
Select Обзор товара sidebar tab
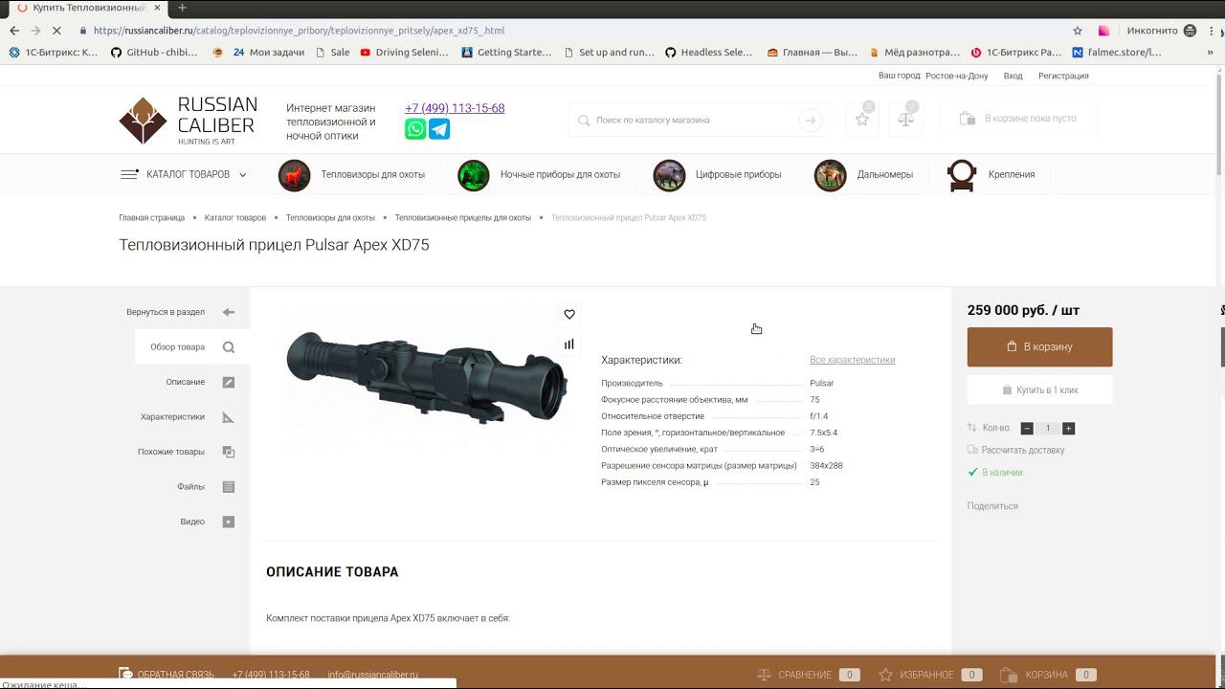(x=192, y=347)
